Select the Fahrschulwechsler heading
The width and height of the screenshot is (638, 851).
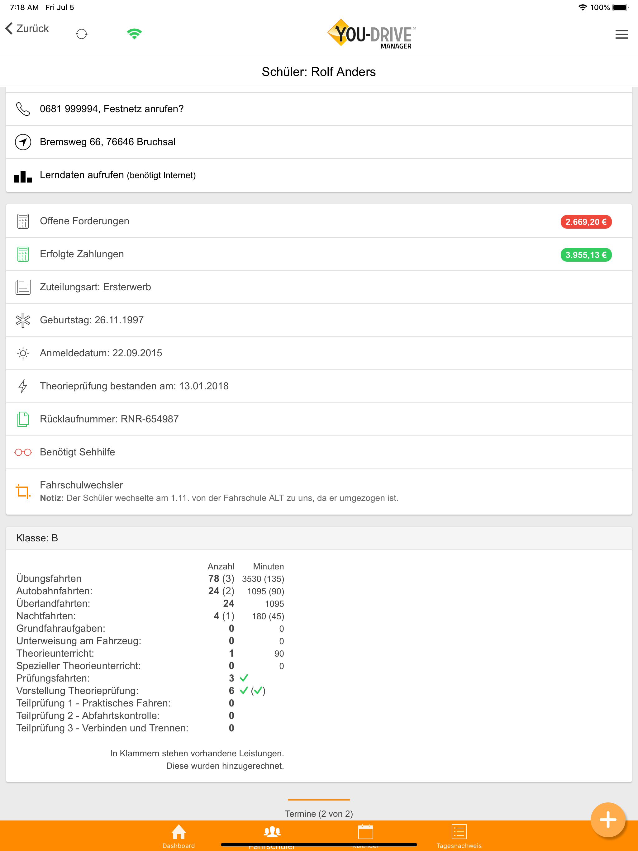(x=81, y=485)
